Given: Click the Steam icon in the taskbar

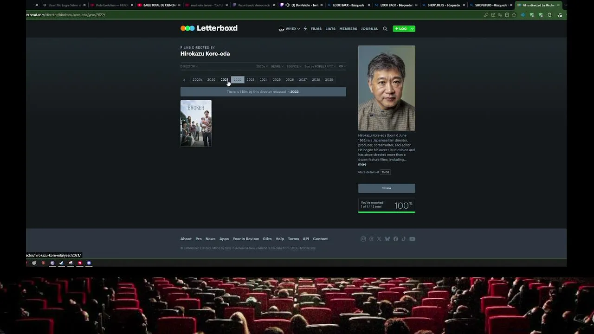Looking at the screenshot, I should coord(61,263).
